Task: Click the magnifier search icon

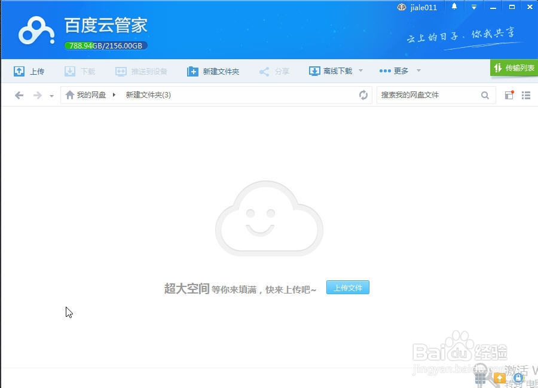Action: tap(485, 95)
